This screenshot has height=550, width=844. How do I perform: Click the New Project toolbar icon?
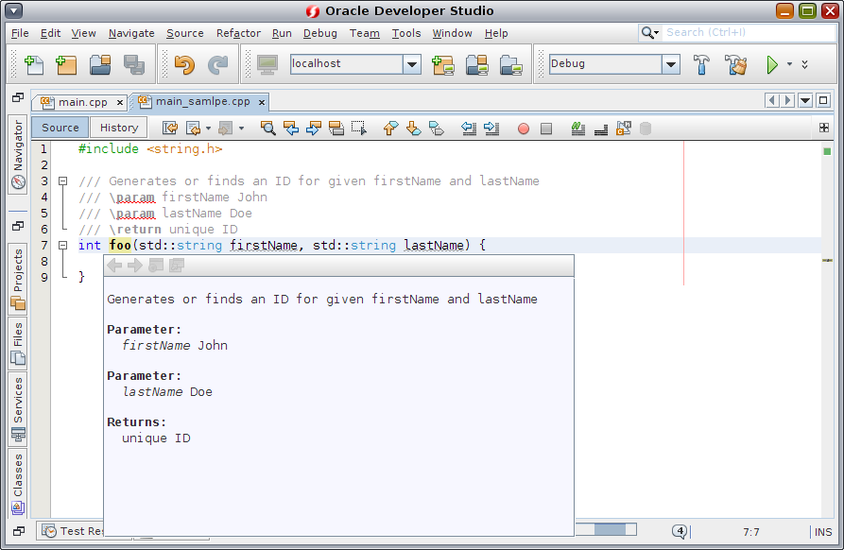point(66,64)
